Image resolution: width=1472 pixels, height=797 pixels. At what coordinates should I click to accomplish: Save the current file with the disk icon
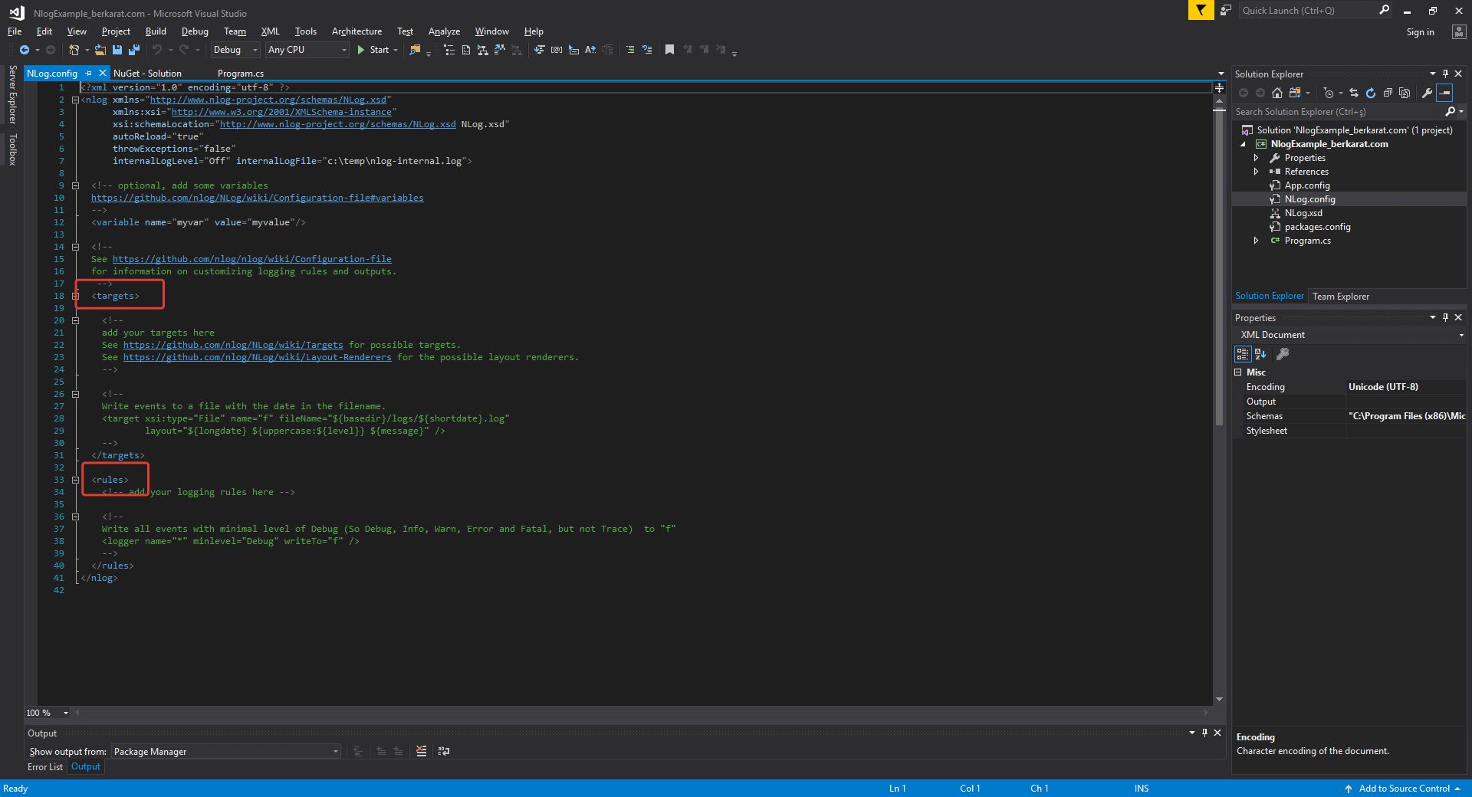point(117,50)
